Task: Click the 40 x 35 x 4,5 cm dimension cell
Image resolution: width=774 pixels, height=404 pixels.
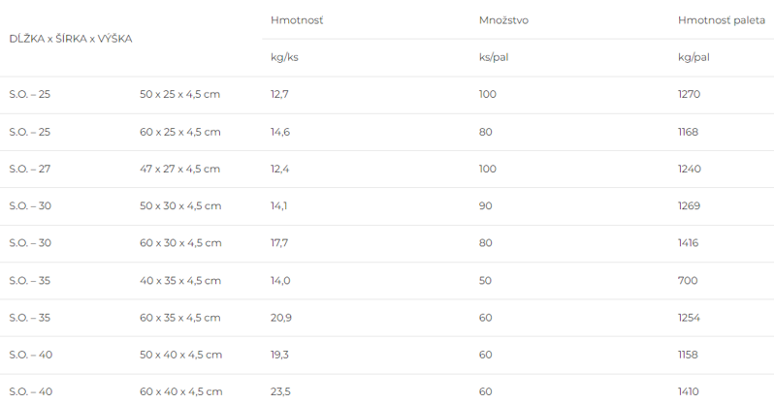Action: coord(180,281)
